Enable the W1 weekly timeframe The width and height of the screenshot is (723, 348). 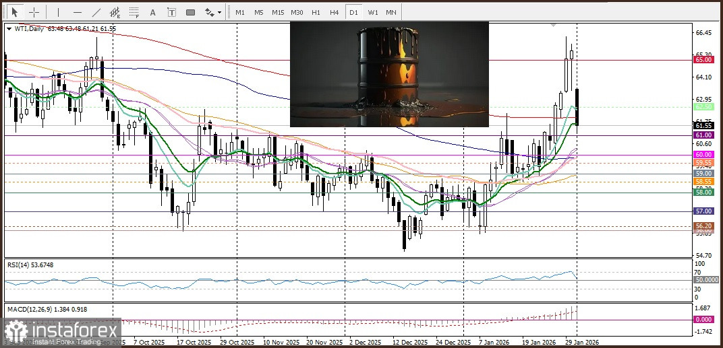coord(372,12)
